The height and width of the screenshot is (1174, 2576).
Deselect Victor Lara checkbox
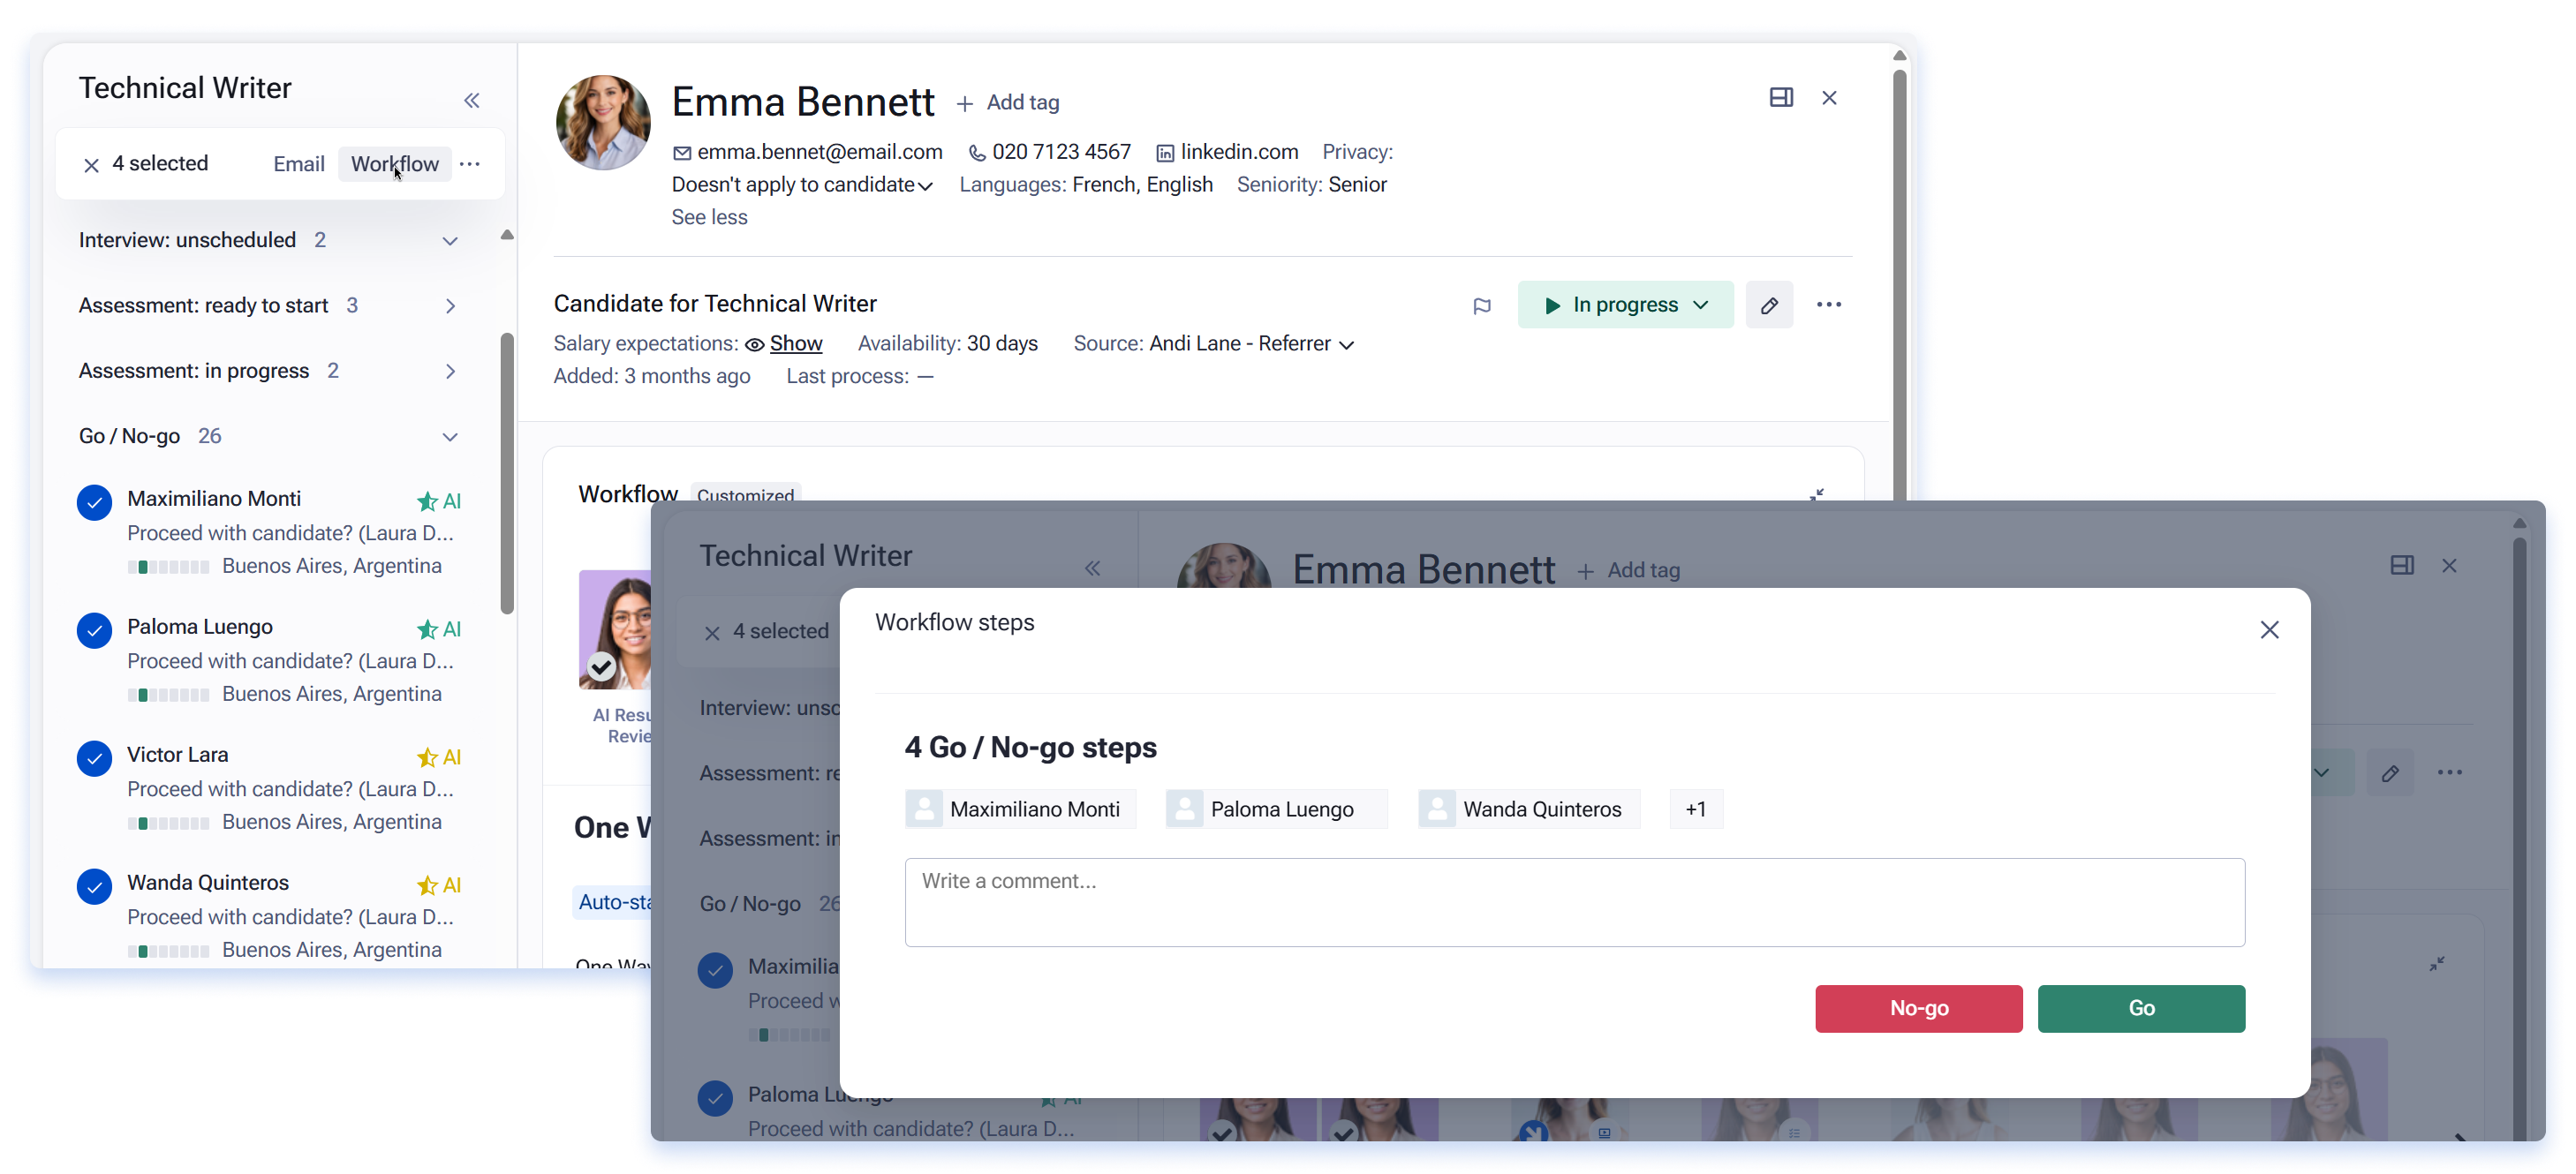click(x=94, y=757)
